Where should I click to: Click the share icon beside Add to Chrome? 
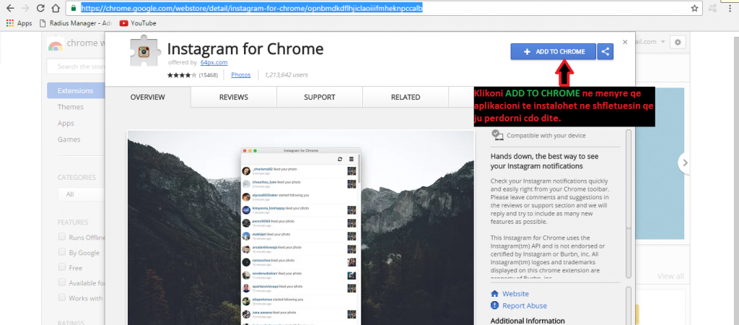[x=606, y=51]
